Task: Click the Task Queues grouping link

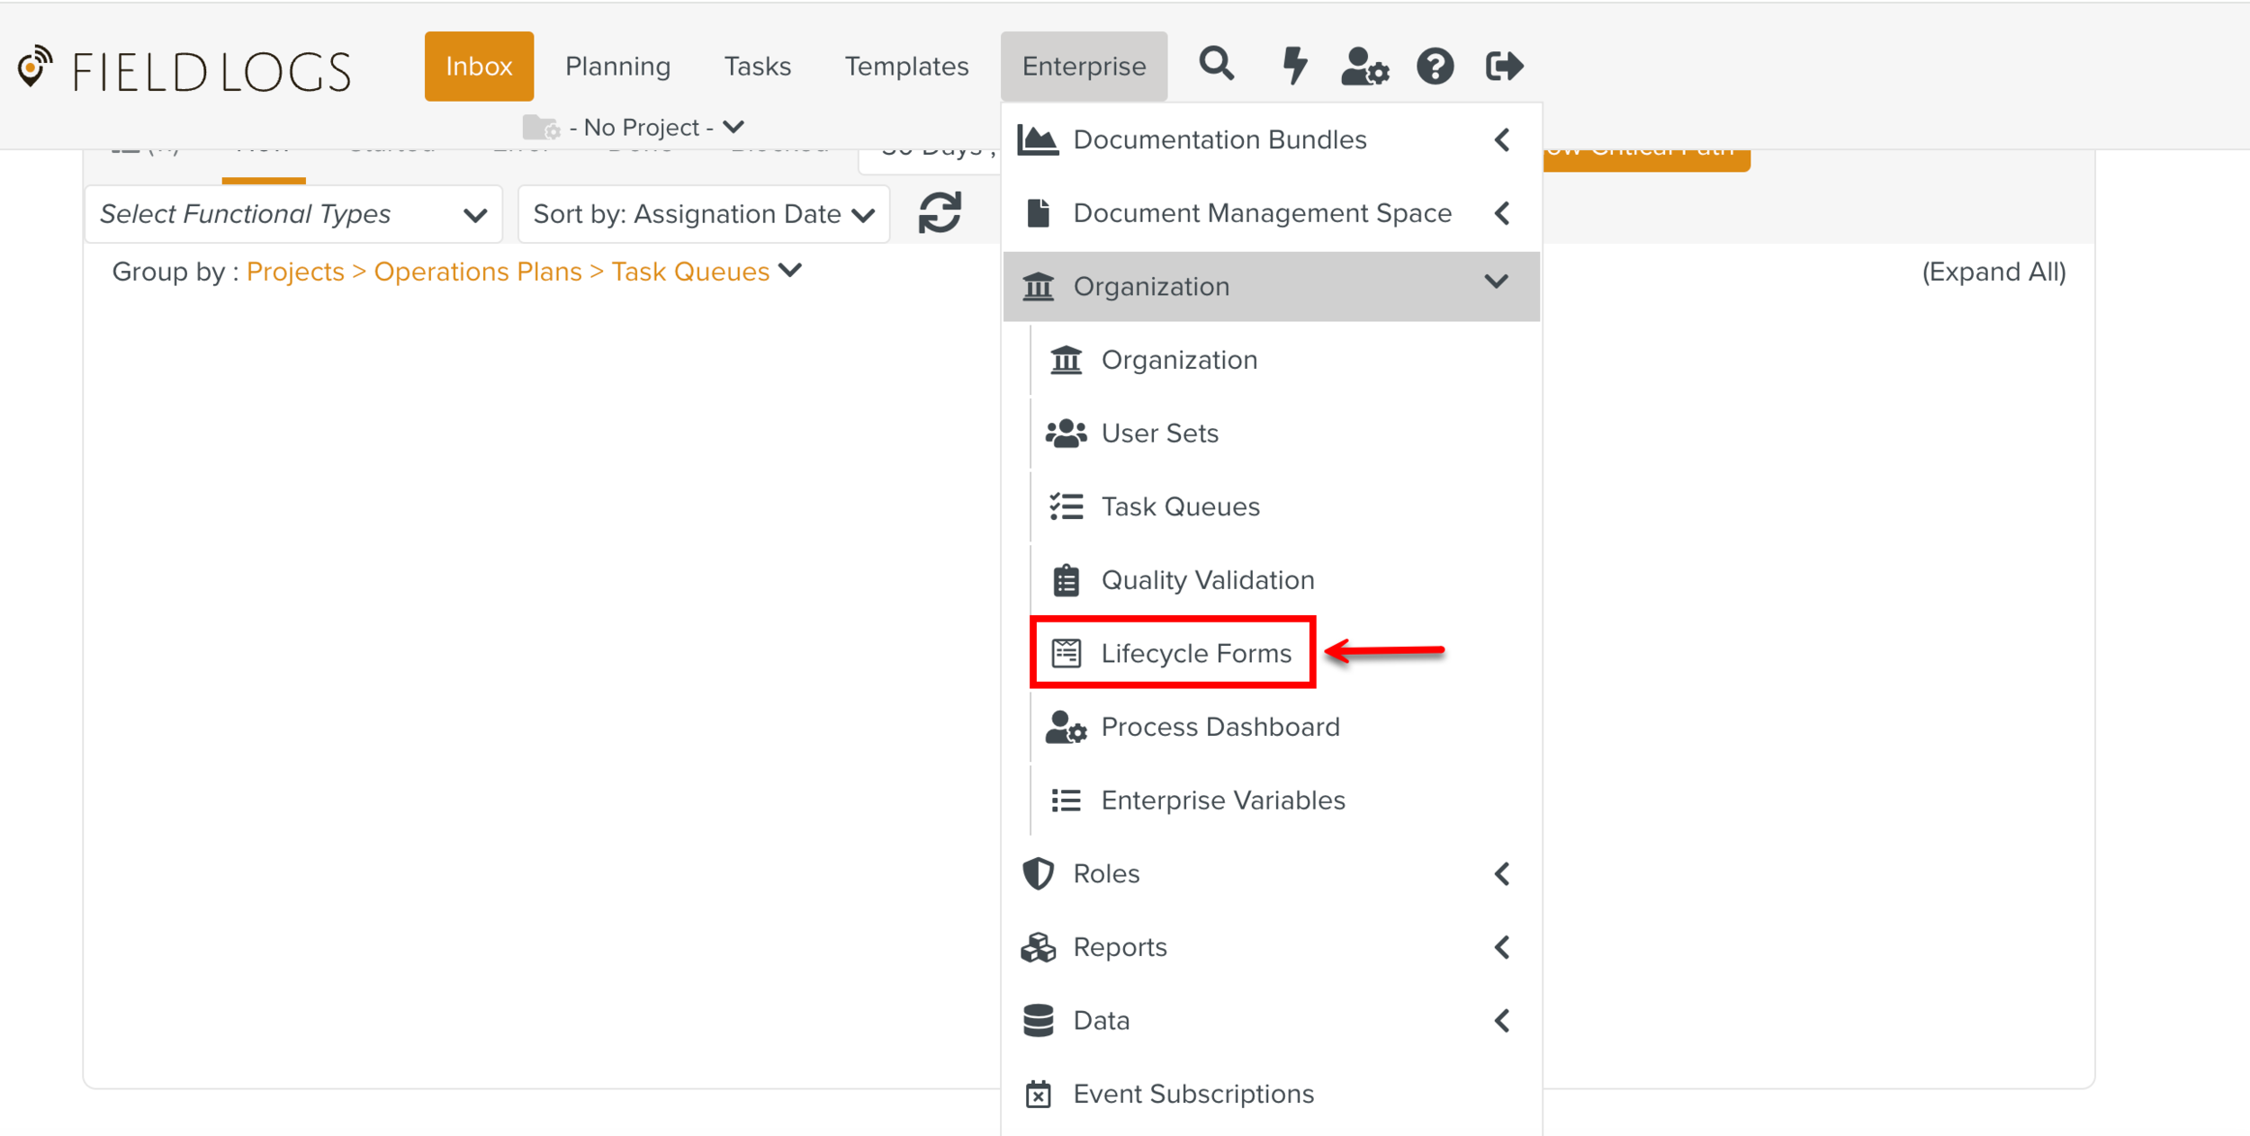Action: [689, 272]
